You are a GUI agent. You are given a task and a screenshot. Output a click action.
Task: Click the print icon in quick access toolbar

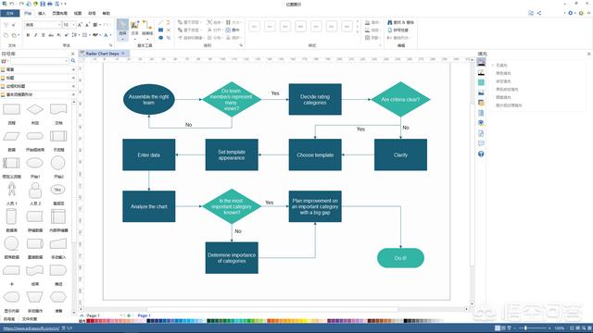tap(50, 4)
